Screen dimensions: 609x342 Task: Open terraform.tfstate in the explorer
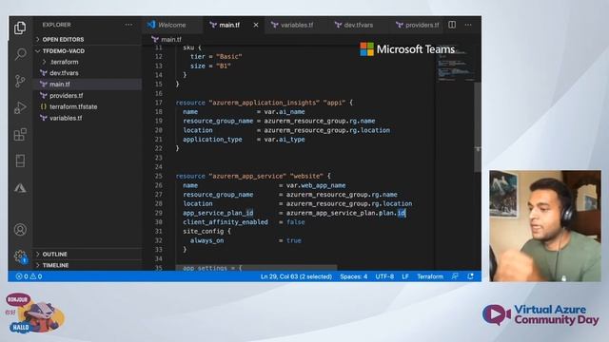pyautogui.click(x=88, y=106)
